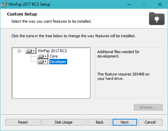Click the WinFsp root feature drive icon
168x131 pixels.
coord(29,51)
